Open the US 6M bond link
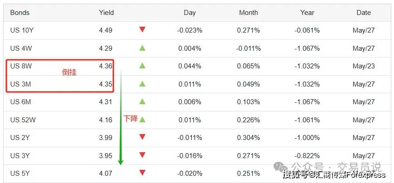 (x=20, y=101)
